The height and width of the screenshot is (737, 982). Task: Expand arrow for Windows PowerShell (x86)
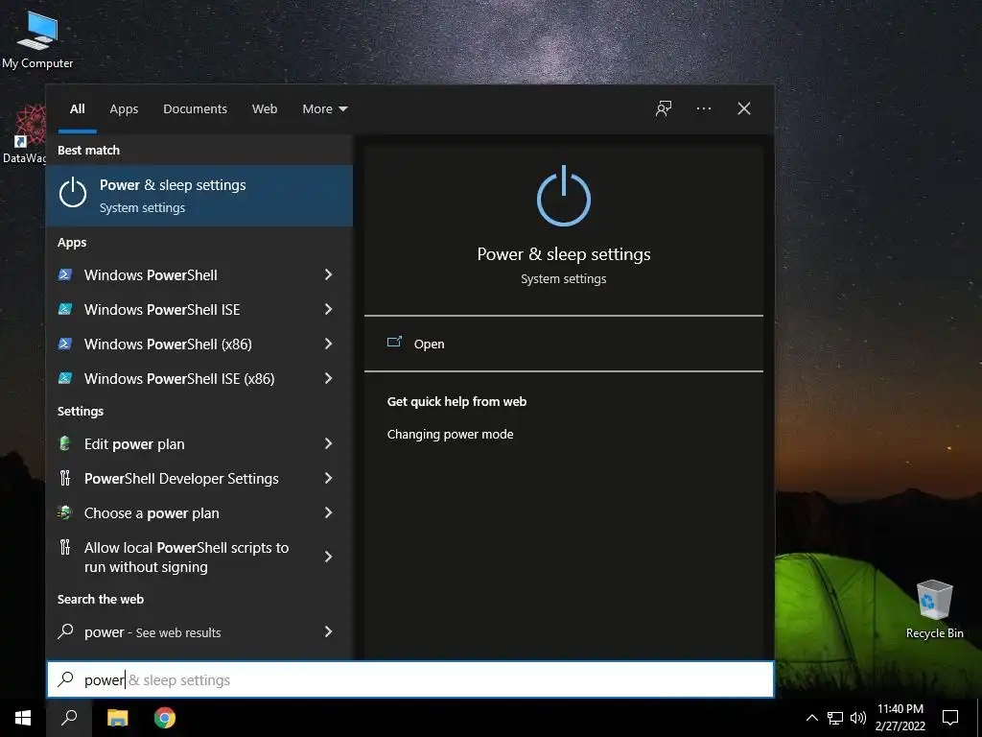(x=328, y=344)
